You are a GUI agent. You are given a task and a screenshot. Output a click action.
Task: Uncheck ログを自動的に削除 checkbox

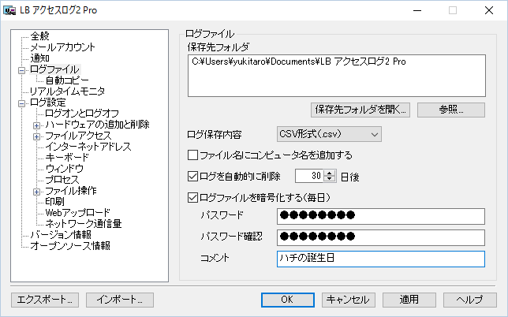coord(192,177)
